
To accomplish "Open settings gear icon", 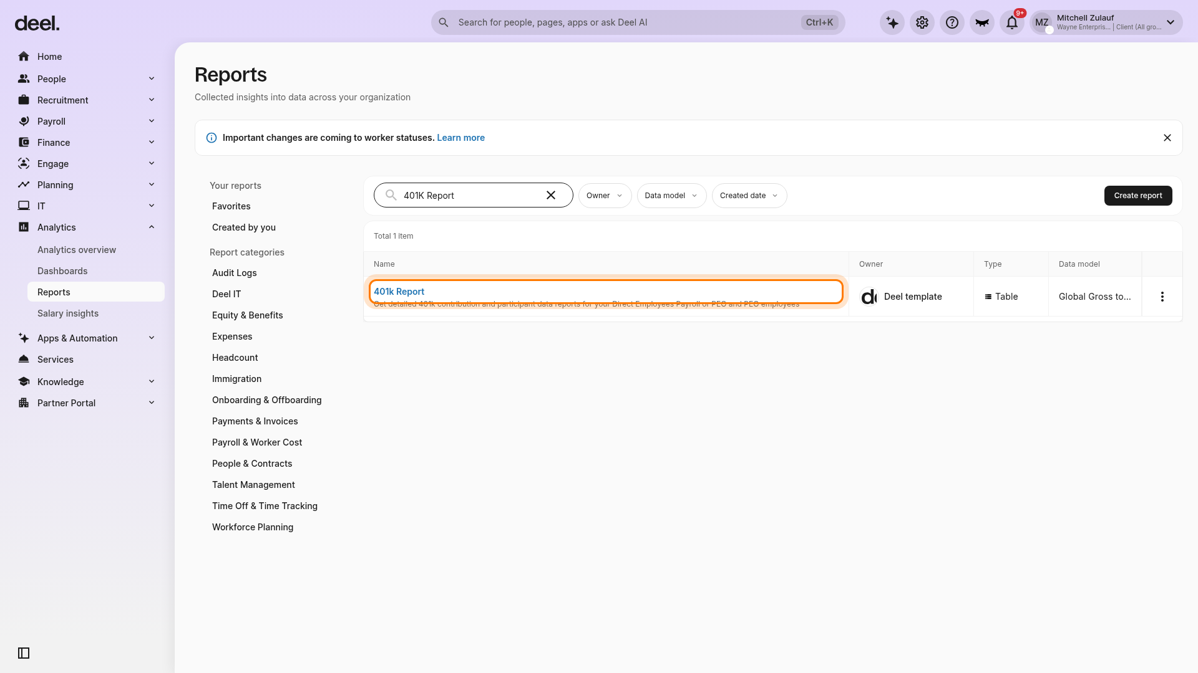I will pyautogui.click(x=922, y=22).
